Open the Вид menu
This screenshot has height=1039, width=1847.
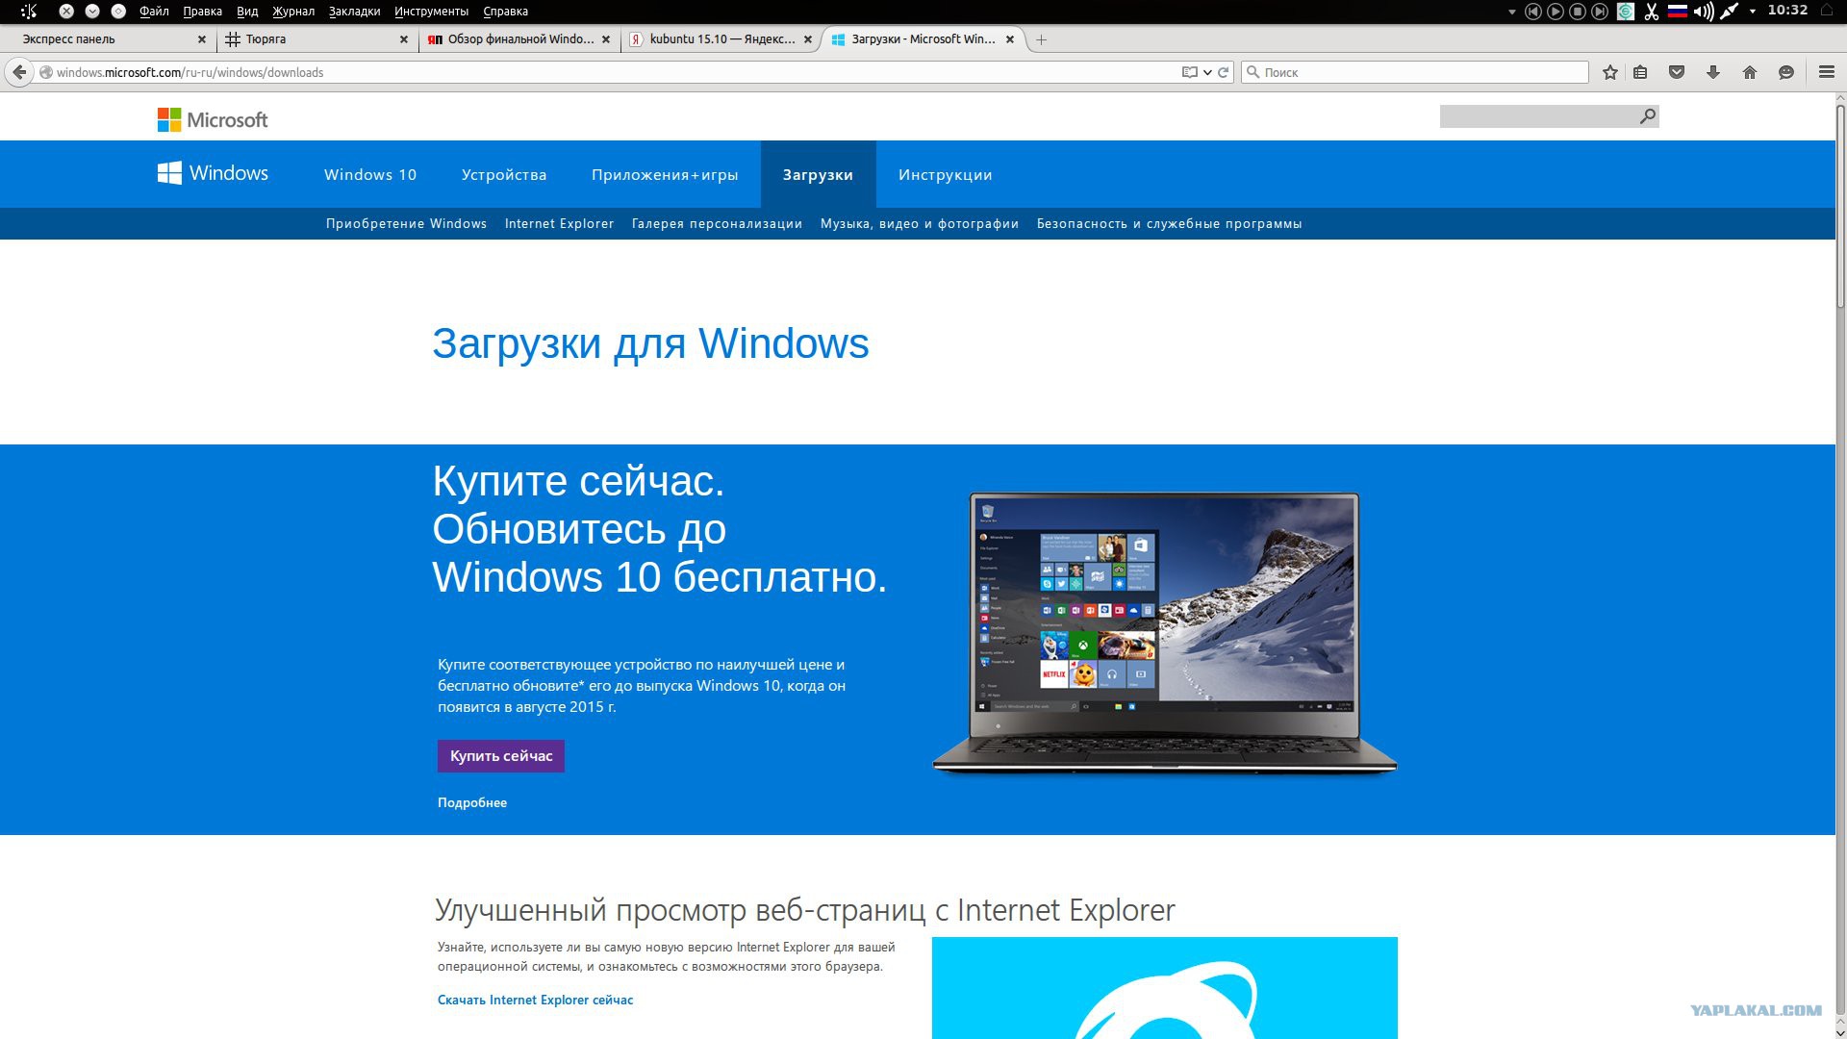coord(247,12)
